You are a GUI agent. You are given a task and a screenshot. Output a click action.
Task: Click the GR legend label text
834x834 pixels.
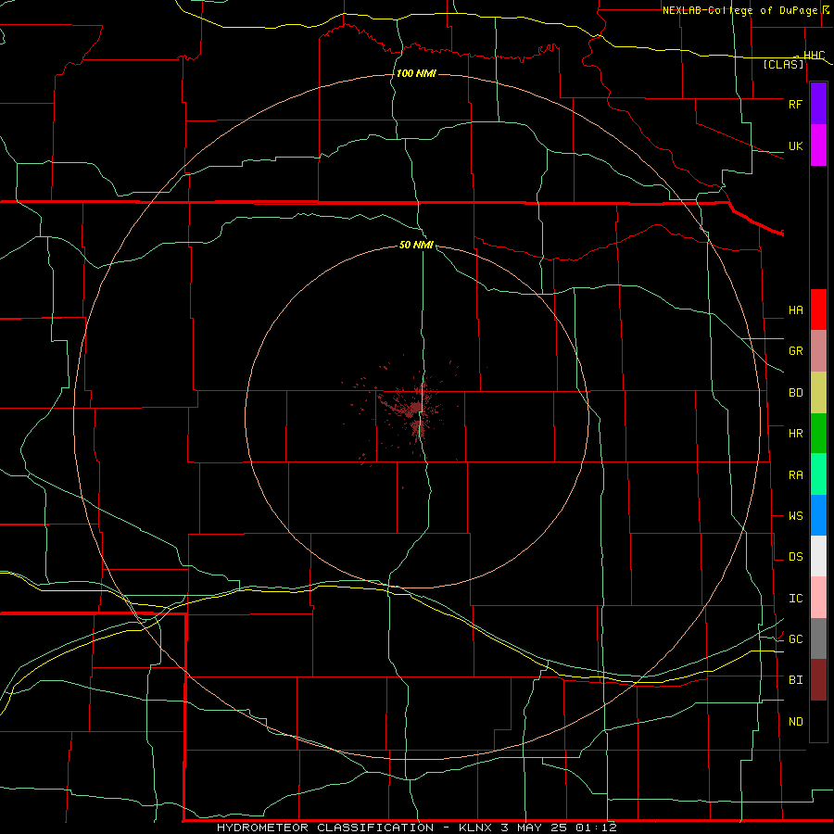click(x=795, y=351)
